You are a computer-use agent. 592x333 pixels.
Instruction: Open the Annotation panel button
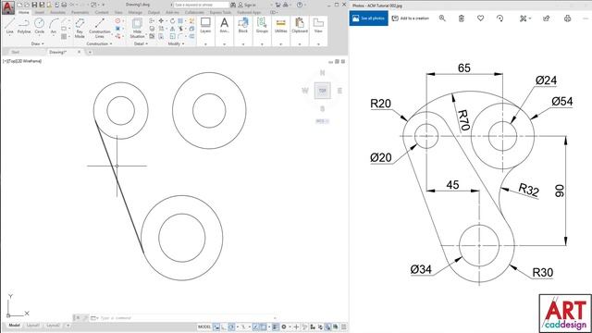[x=224, y=25]
